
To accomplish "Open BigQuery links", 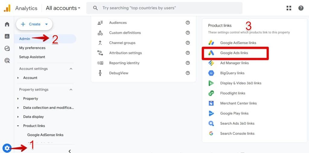I will pos(232,73).
